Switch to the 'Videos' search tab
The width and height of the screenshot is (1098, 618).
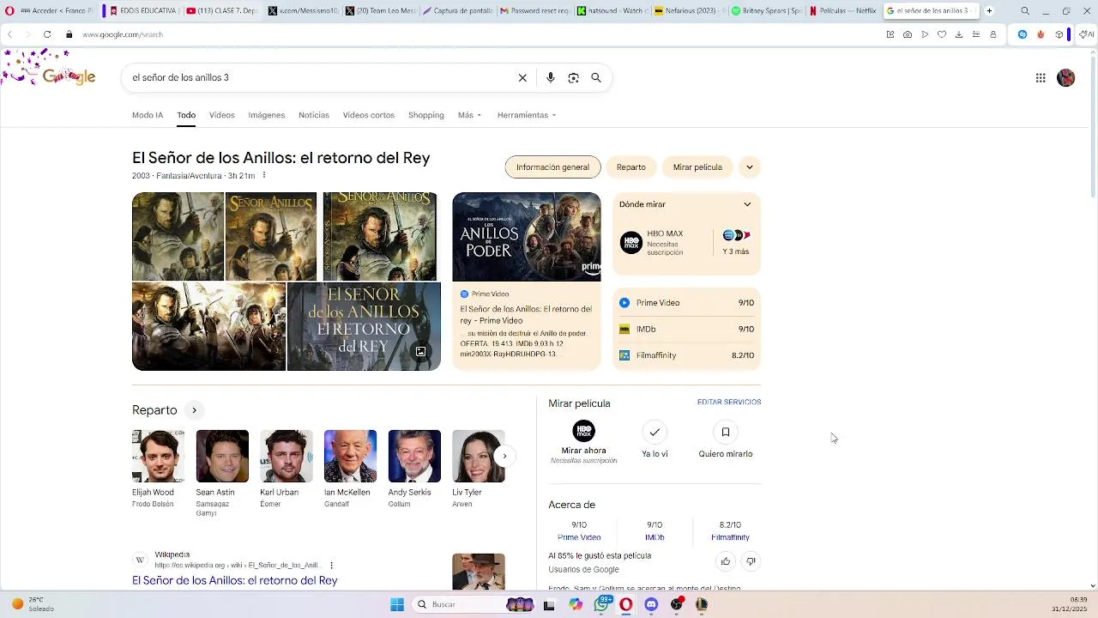click(221, 115)
